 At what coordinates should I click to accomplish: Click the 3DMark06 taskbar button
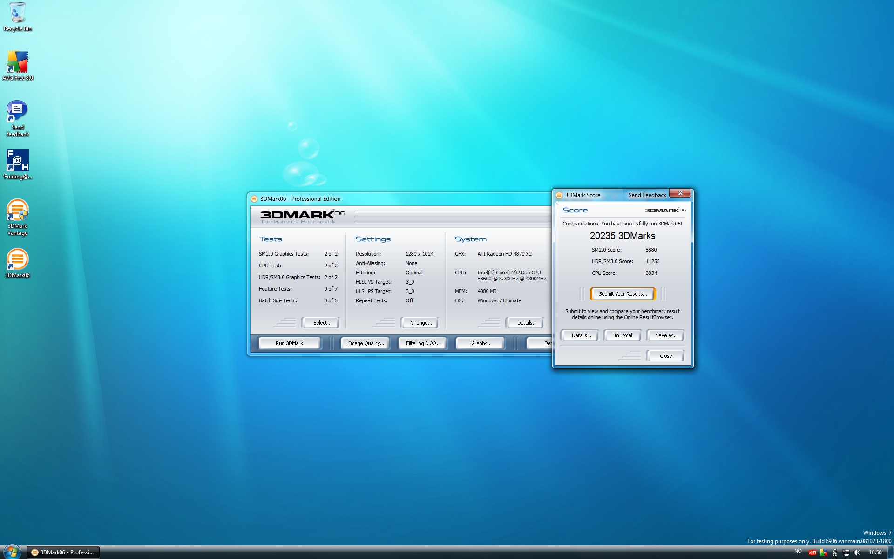coord(63,552)
